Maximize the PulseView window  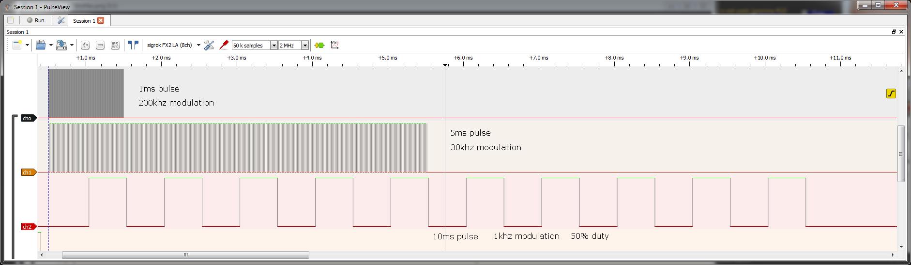[878, 5]
